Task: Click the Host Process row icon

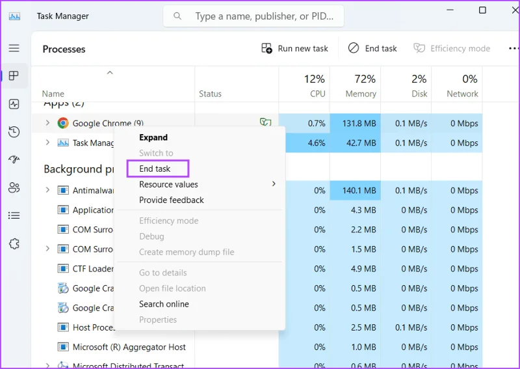Action: tap(63, 327)
